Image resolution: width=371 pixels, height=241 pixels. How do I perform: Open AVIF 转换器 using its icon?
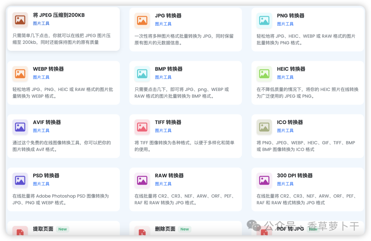[20, 127]
